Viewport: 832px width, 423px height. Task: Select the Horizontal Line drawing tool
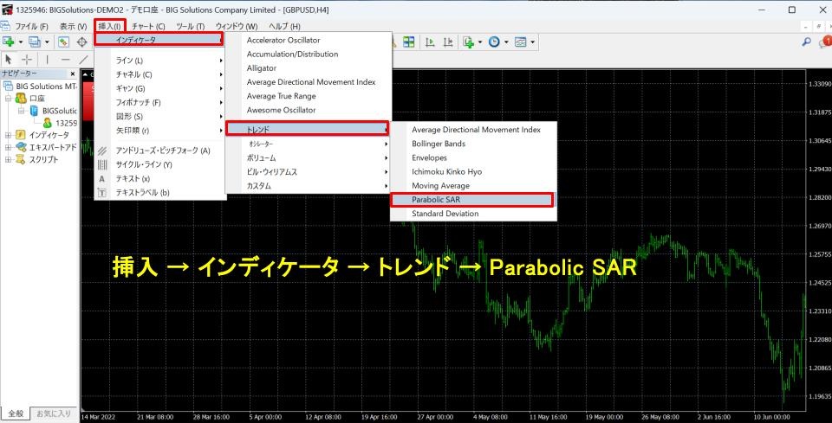pyautogui.click(x=65, y=60)
